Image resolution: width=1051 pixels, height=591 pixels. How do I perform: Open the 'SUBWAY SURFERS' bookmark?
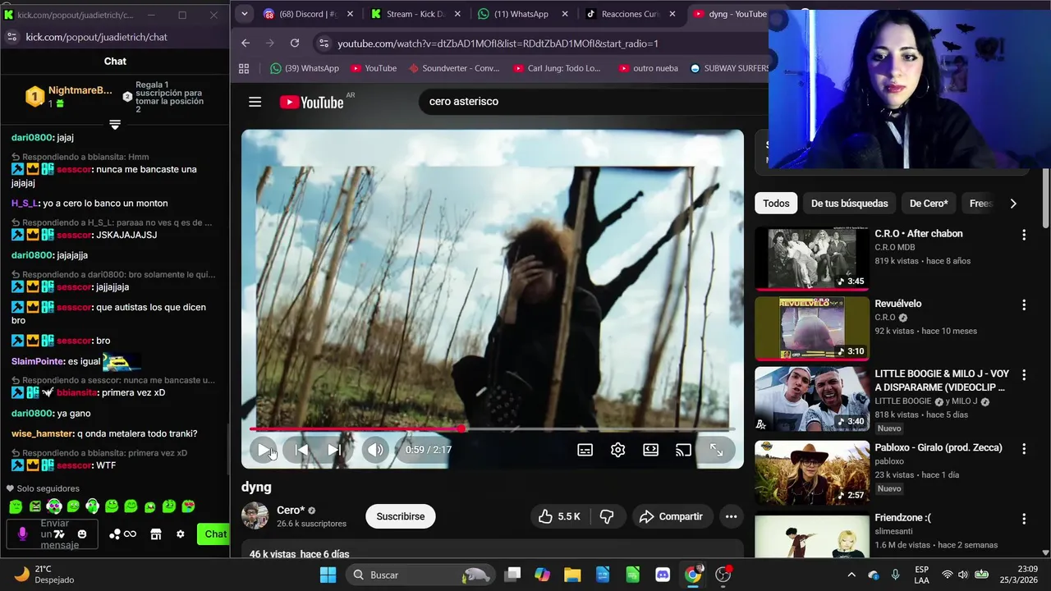coord(729,68)
